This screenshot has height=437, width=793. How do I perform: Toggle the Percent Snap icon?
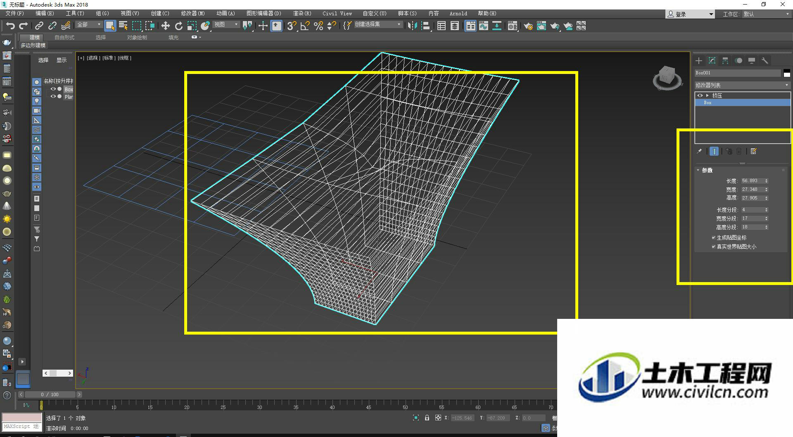pyautogui.click(x=318, y=26)
